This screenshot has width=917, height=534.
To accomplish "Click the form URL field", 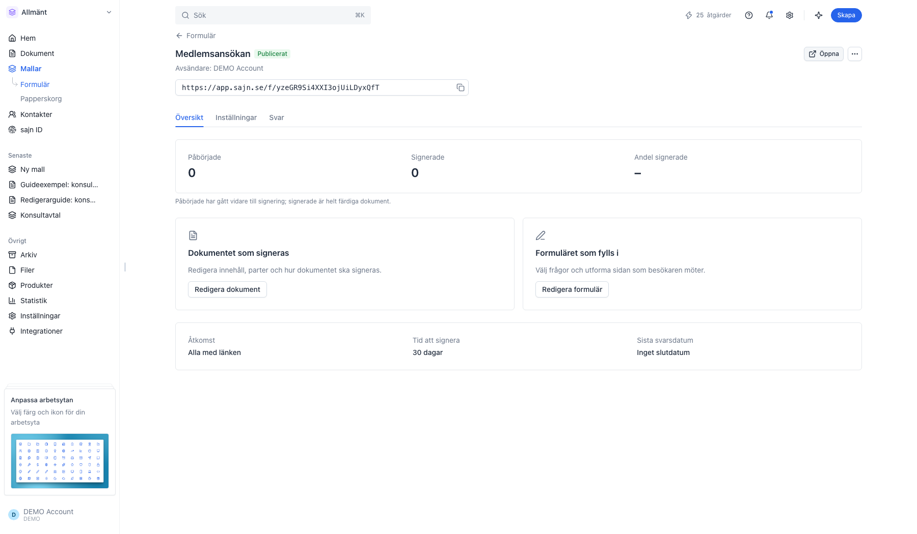I will [322, 87].
